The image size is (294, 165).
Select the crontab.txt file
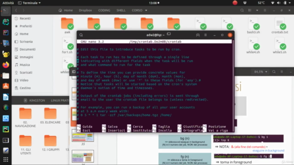tap(280, 26)
